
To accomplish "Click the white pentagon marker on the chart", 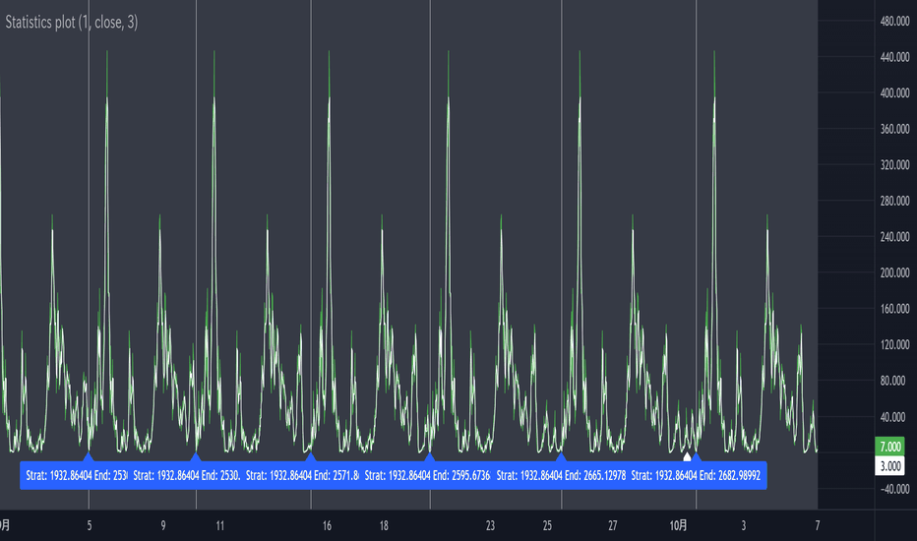I will click(687, 456).
